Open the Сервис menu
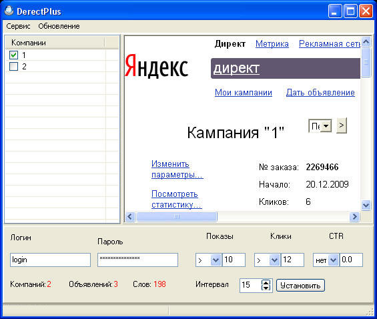Image resolution: width=377 pixels, height=319 pixels. [x=18, y=26]
